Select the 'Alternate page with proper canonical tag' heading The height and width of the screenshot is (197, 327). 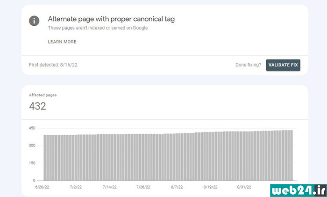111,19
